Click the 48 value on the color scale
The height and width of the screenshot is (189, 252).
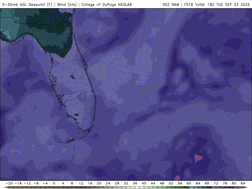(162, 183)
